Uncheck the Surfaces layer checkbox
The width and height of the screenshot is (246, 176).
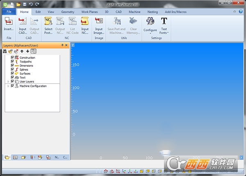pyautogui.click(x=12, y=73)
